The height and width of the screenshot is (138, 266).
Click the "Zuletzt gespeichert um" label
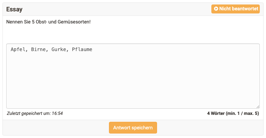(28, 114)
